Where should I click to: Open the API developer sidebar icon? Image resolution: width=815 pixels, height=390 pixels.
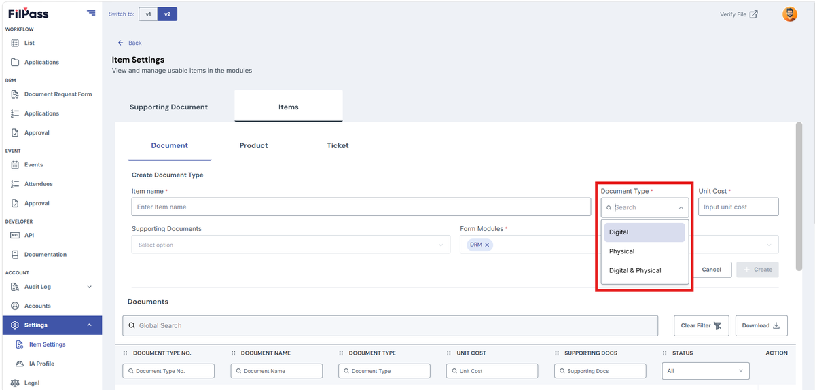point(15,236)
